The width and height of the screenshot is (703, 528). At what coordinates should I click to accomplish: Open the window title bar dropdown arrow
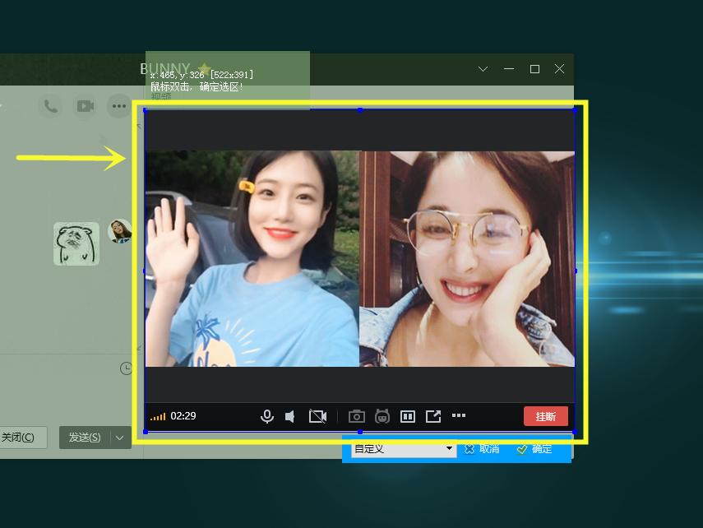point(483,69)
